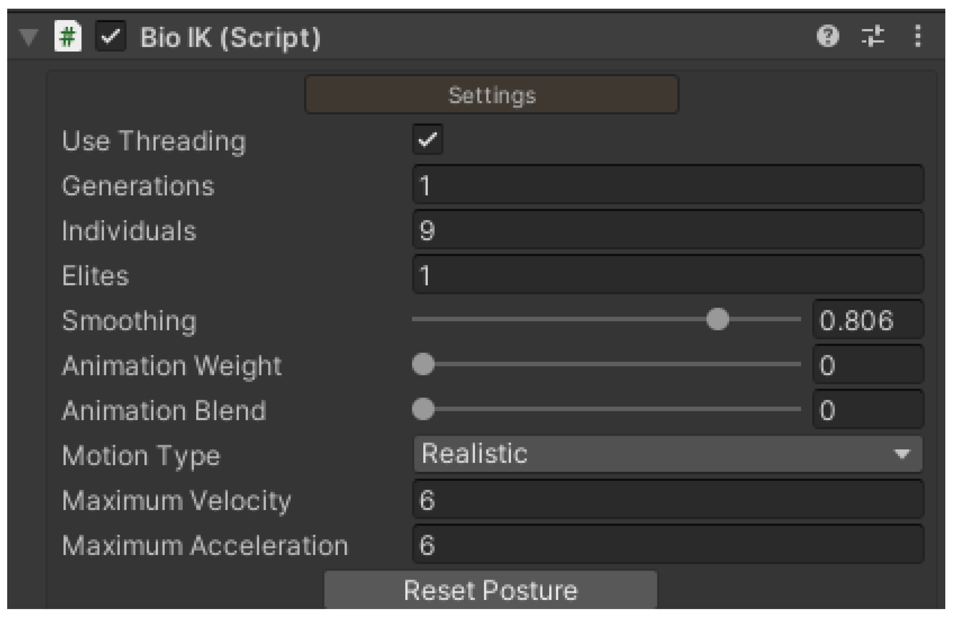Open the Bio IK component help reference

827,36
